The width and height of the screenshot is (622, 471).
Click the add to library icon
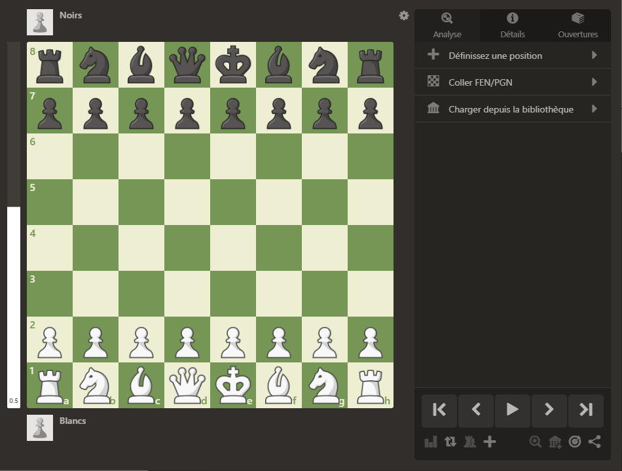point(555,442)
